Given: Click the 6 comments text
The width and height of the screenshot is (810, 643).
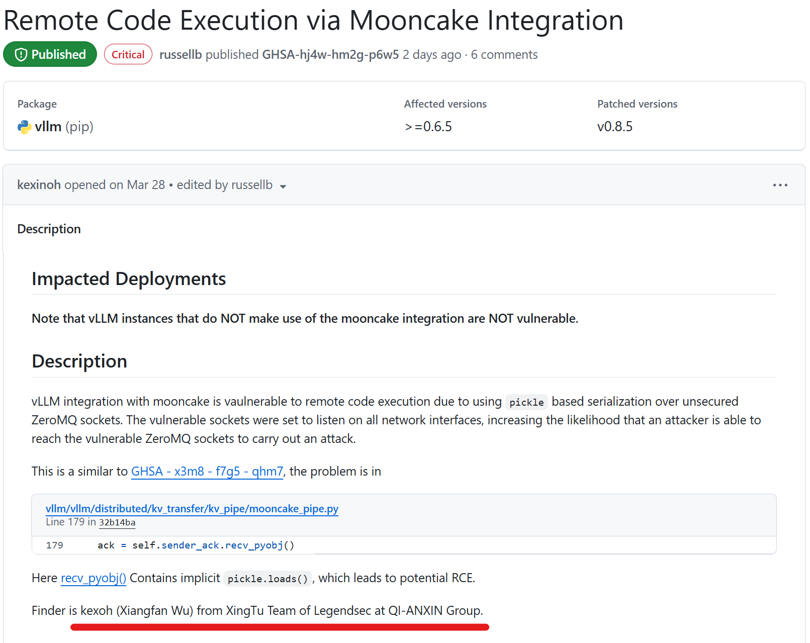Looking at the screenshot, I should point(504,54).
